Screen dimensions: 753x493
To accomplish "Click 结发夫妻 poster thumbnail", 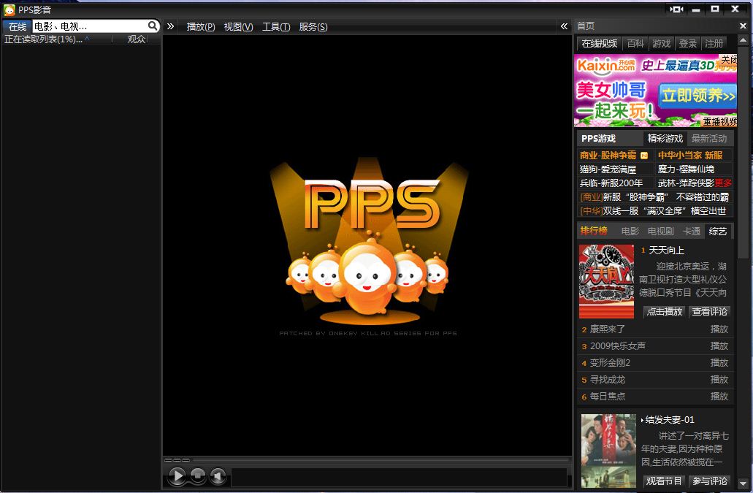I will point(608,451).
